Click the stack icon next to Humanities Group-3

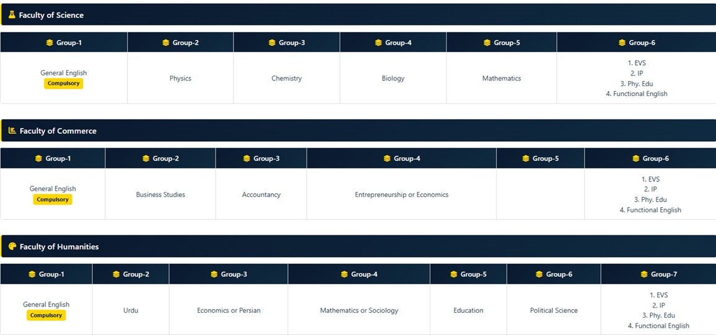click(x=214, y=274)
